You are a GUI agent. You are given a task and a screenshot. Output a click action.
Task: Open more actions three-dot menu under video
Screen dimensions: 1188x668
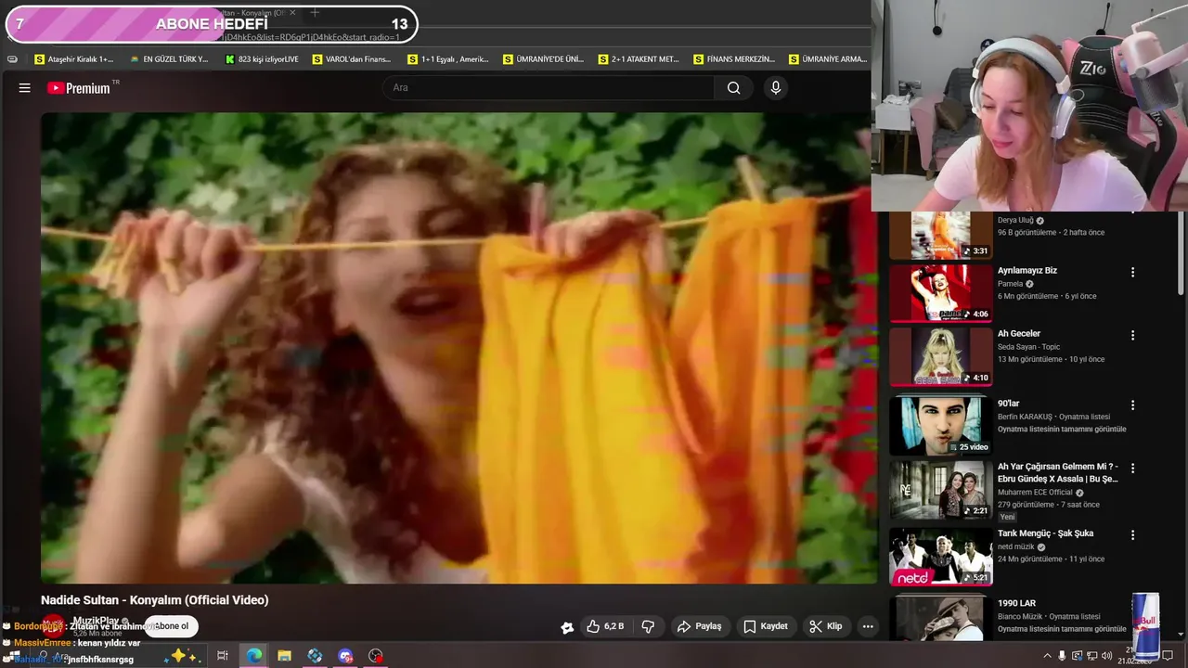pyautogui.click(x=868, y=626)
